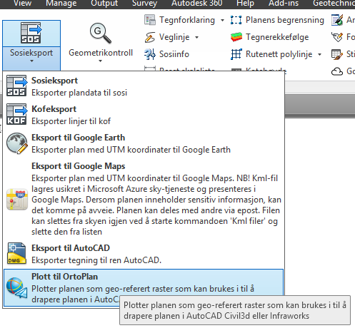355x333 pixels.
Task: Open the Tegnforklaring dropdown arrow
Action: click(222, 20)
